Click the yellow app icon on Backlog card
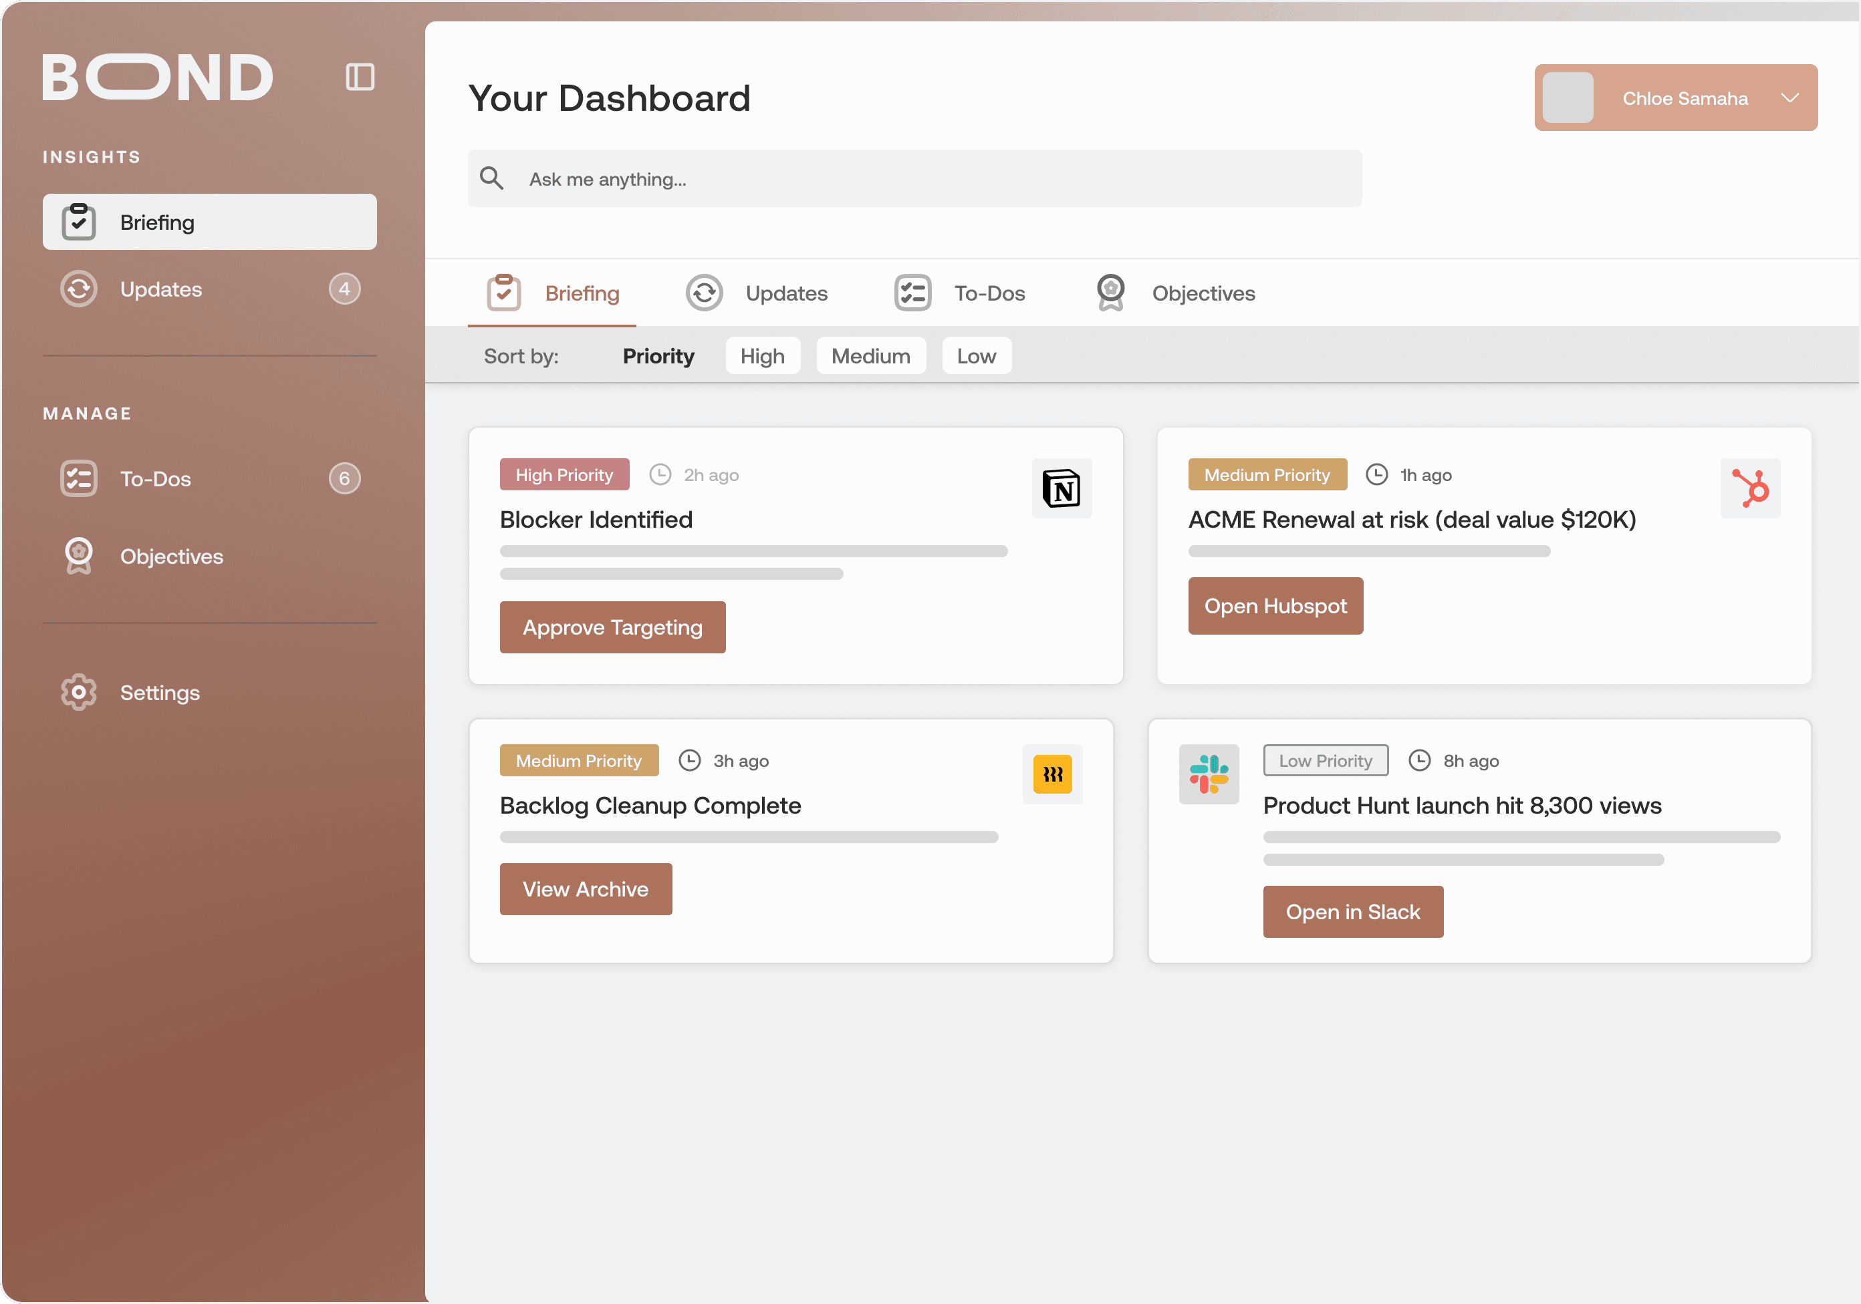This screenshot has height=1304, width=1861. pos(1052,774)
